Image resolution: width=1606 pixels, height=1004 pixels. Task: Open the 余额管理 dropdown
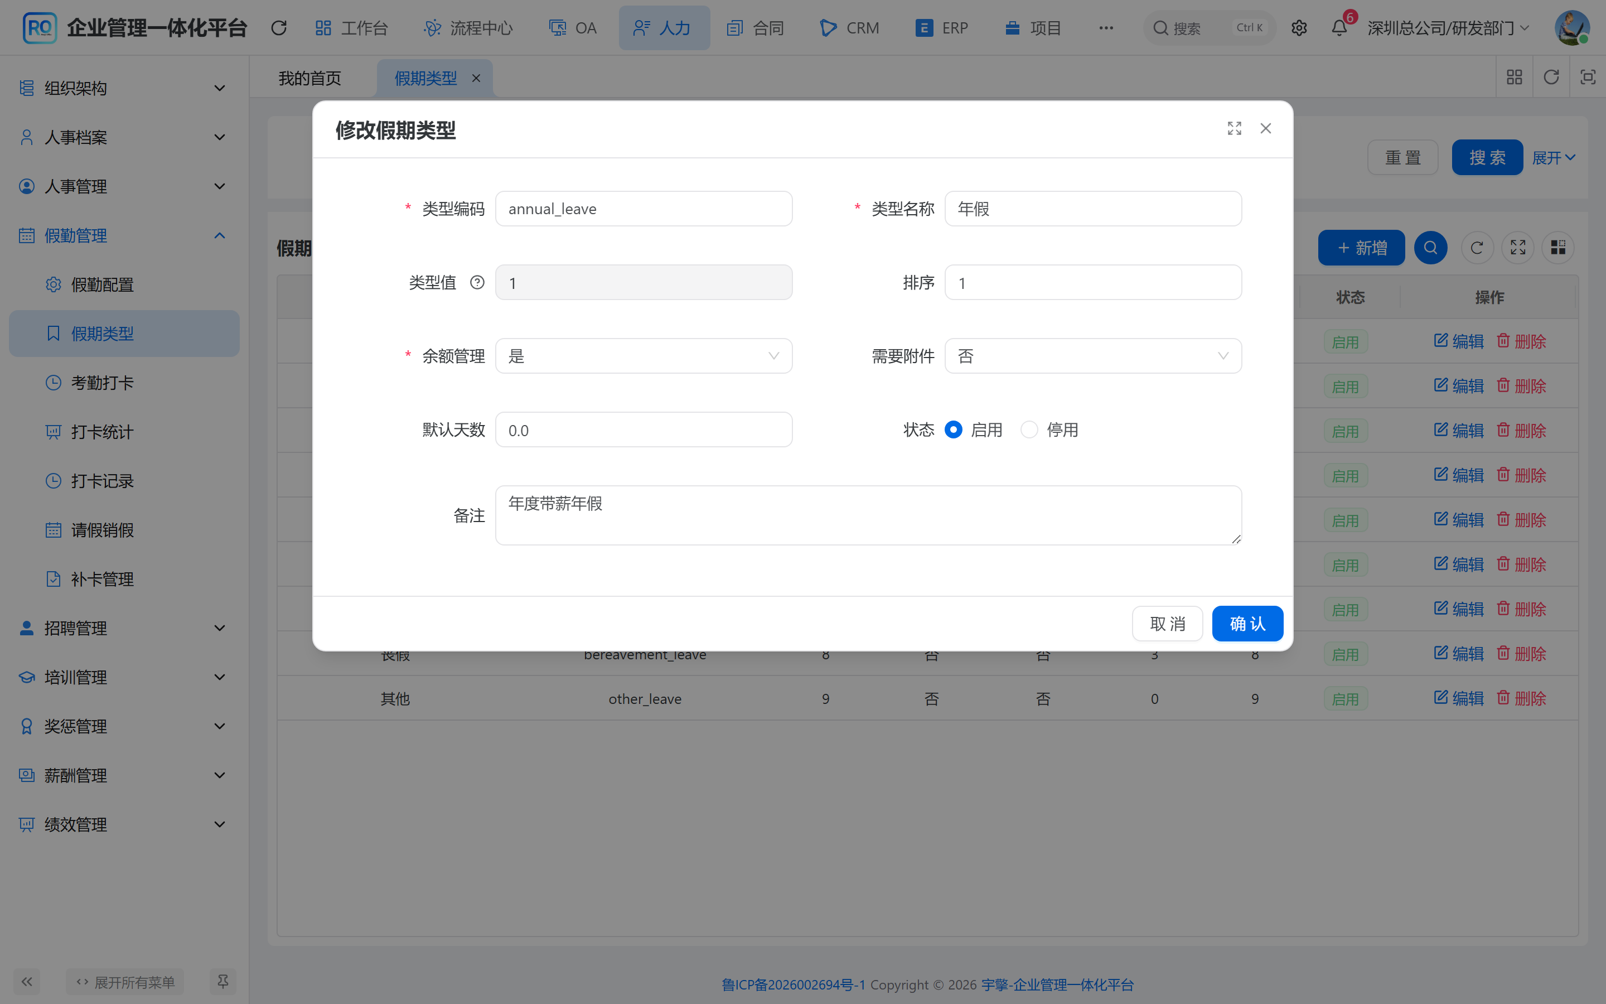[x=644, y=356]
